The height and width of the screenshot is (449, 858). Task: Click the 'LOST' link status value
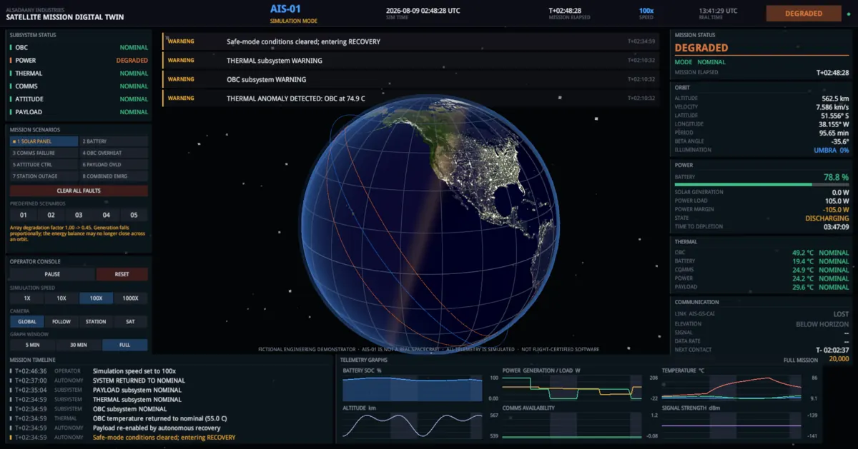(841, 314)
